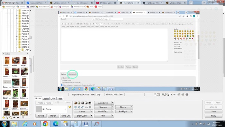The image size is (225, 127).
Task: Open the Filter dropdown arrow
Action: tap(113, 116)
